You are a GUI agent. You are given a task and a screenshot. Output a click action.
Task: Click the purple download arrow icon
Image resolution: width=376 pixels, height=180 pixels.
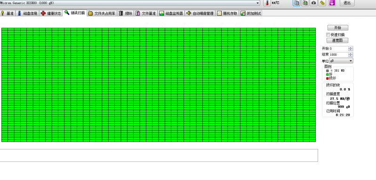pyautogui.click(x=332, y=3)
